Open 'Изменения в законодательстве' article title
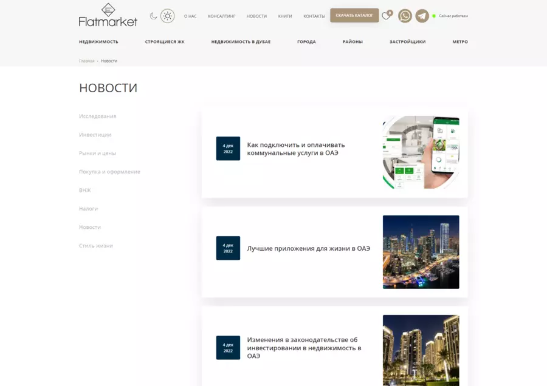This screenshot has height=386, width=547. pos(304,348)
